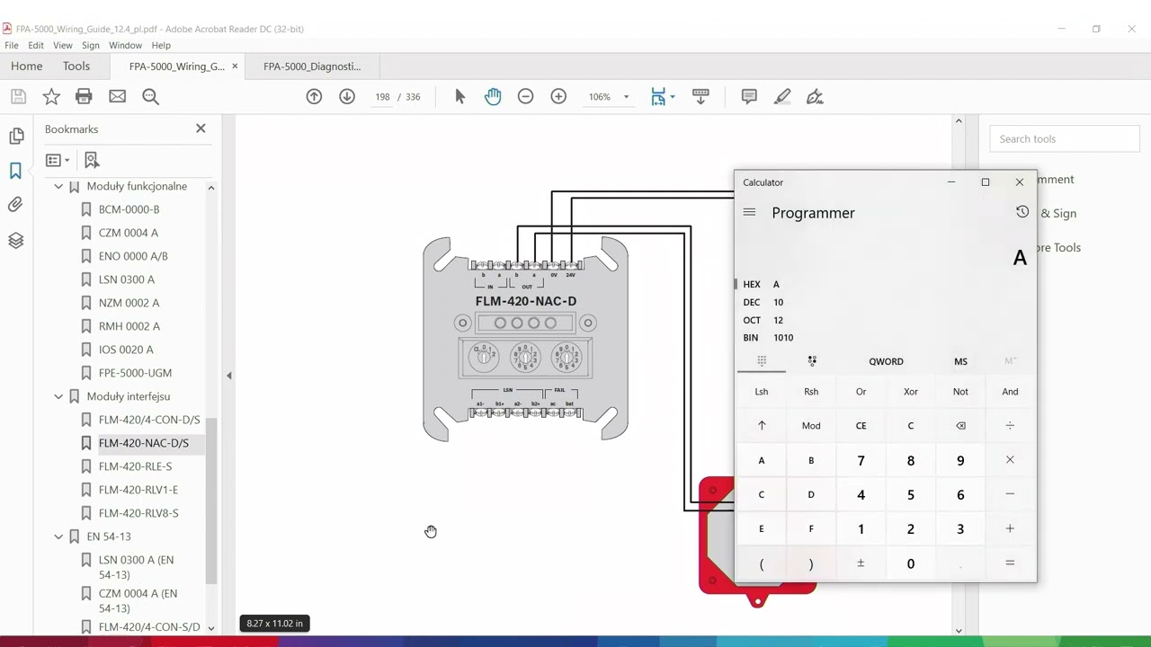Click the Calculator CE clear entry button
Viewport: 1151px width, 647px height.
(x=861, y=426)
